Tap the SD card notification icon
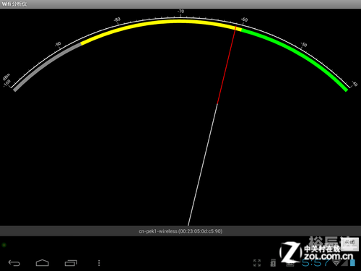Image resolution: width=361 pixels, height=271 pixels. pos(273,263)
